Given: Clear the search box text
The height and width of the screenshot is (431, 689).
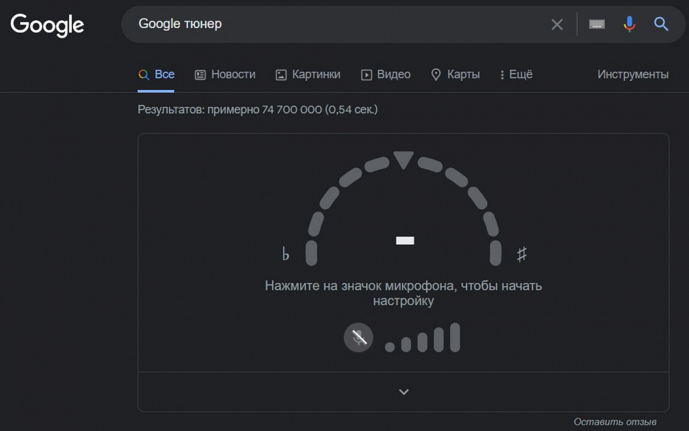Looking at the screenshot, I should tap(557, 24).
